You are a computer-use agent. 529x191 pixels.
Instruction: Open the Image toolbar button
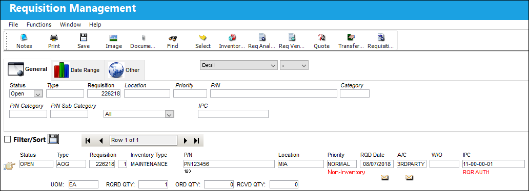[114, 41]
